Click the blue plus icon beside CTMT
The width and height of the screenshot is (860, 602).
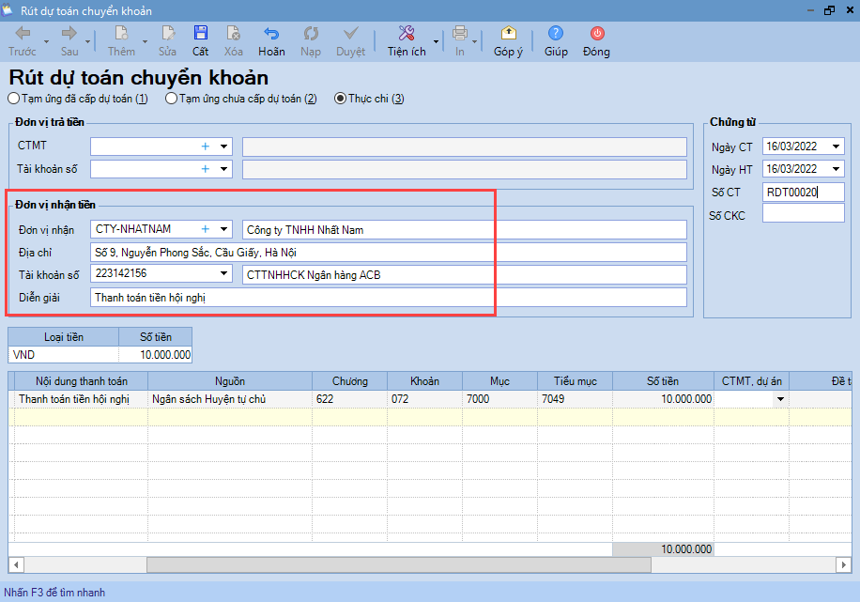[x=205, y=146]
